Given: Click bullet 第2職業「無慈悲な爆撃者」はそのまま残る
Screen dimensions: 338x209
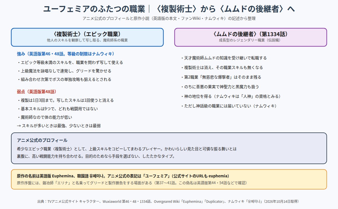Looking at the screenshot, I should coord(221,77).
